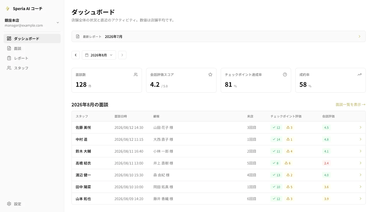
Task: Click staff name 田中 陽菜
Action: [x=83, y=187]
